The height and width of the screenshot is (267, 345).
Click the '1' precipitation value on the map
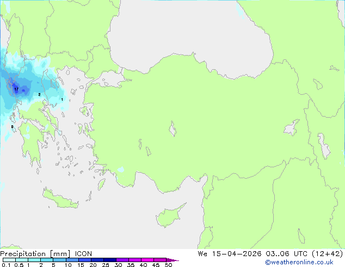(62, 100)
